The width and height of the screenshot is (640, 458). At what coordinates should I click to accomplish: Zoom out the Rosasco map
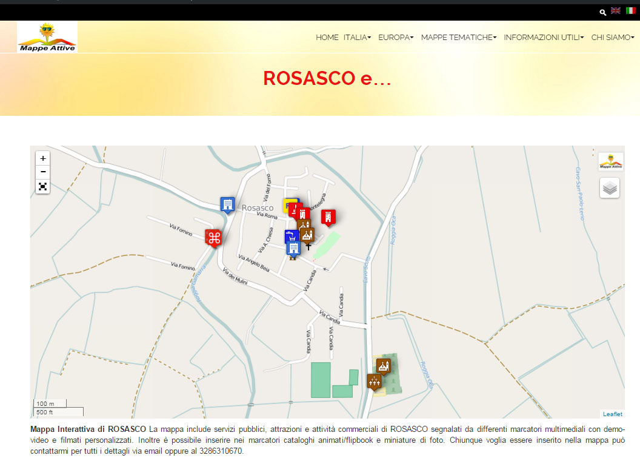[x=43, y=172]
